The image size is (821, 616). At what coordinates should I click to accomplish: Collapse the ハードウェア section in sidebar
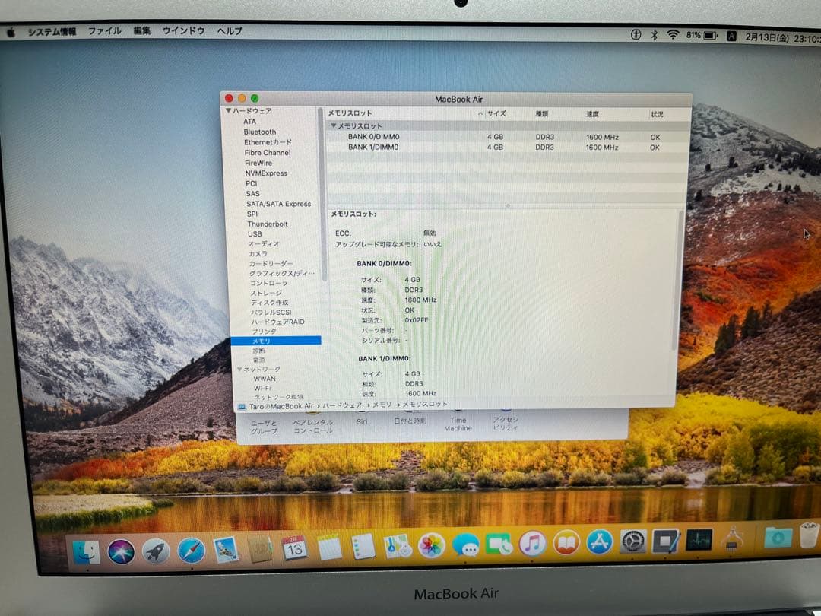coord(228,110)
